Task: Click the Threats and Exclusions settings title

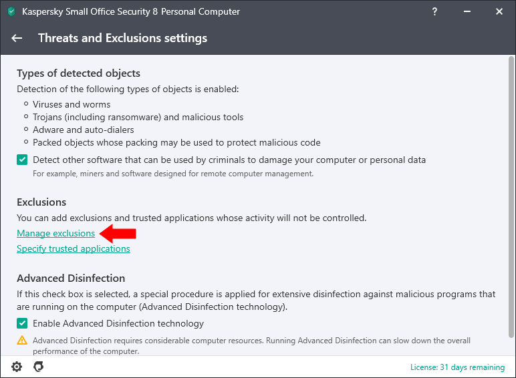Action: click(123, 38)
